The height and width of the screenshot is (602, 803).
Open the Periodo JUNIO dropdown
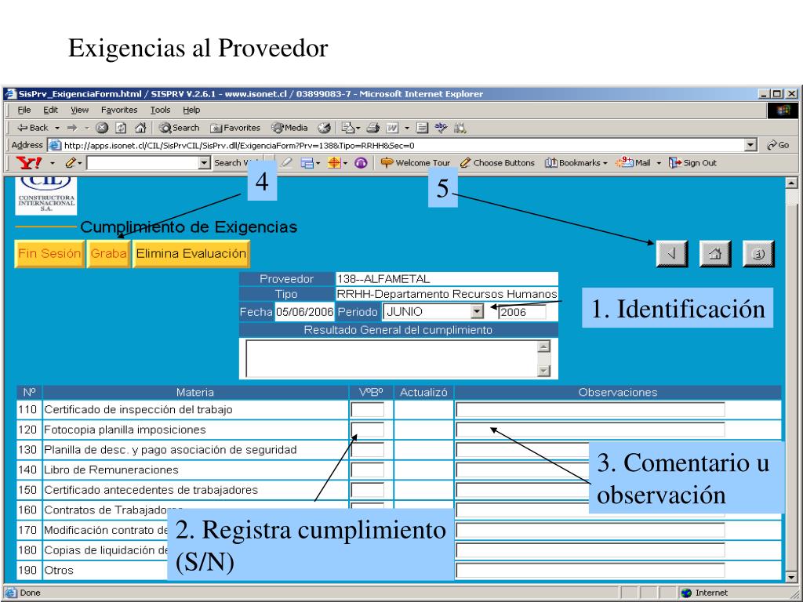tap(477, 311)
